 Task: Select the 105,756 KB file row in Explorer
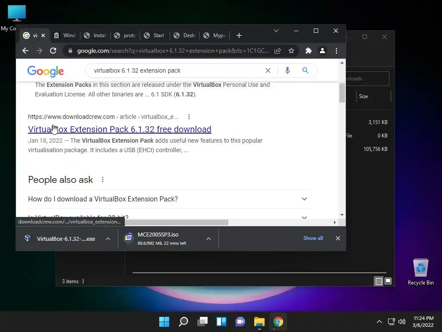[368, 149]
